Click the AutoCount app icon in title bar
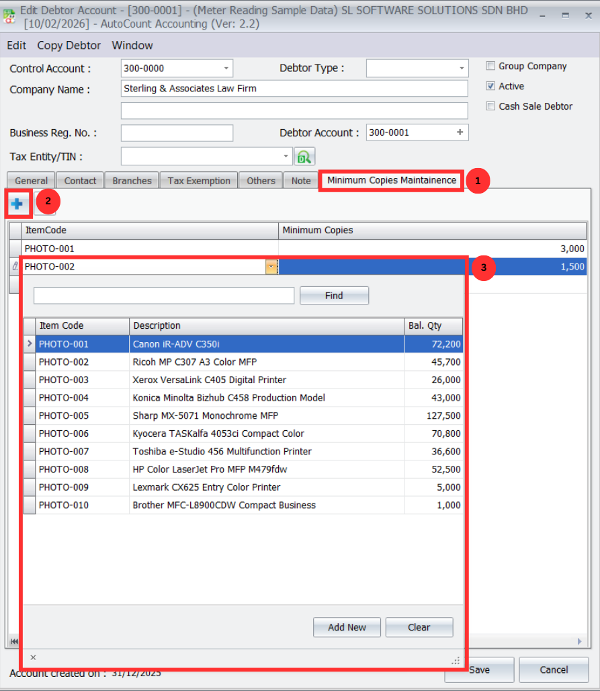This screenshot has height=691, width=600. [x=9, y=17]
